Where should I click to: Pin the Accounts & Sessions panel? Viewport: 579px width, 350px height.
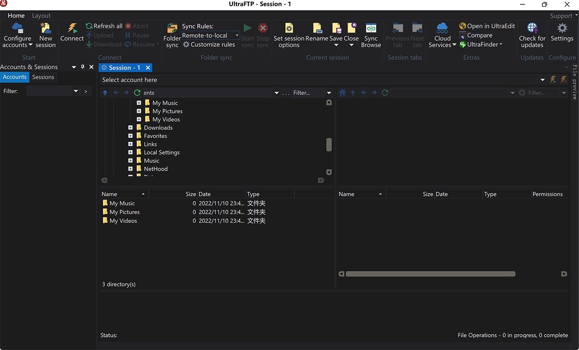[83, 67]
